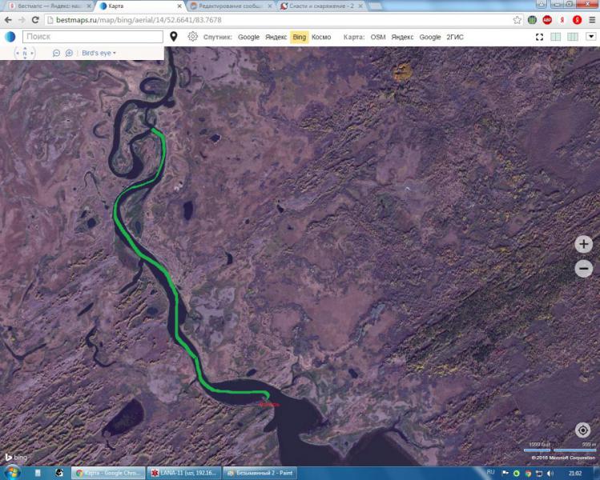Toggle the highlighted Bing satellite layer
600x480 pixels.
300,37
